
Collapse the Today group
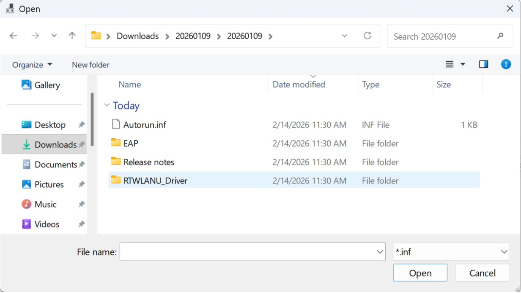tap(107, 106)
